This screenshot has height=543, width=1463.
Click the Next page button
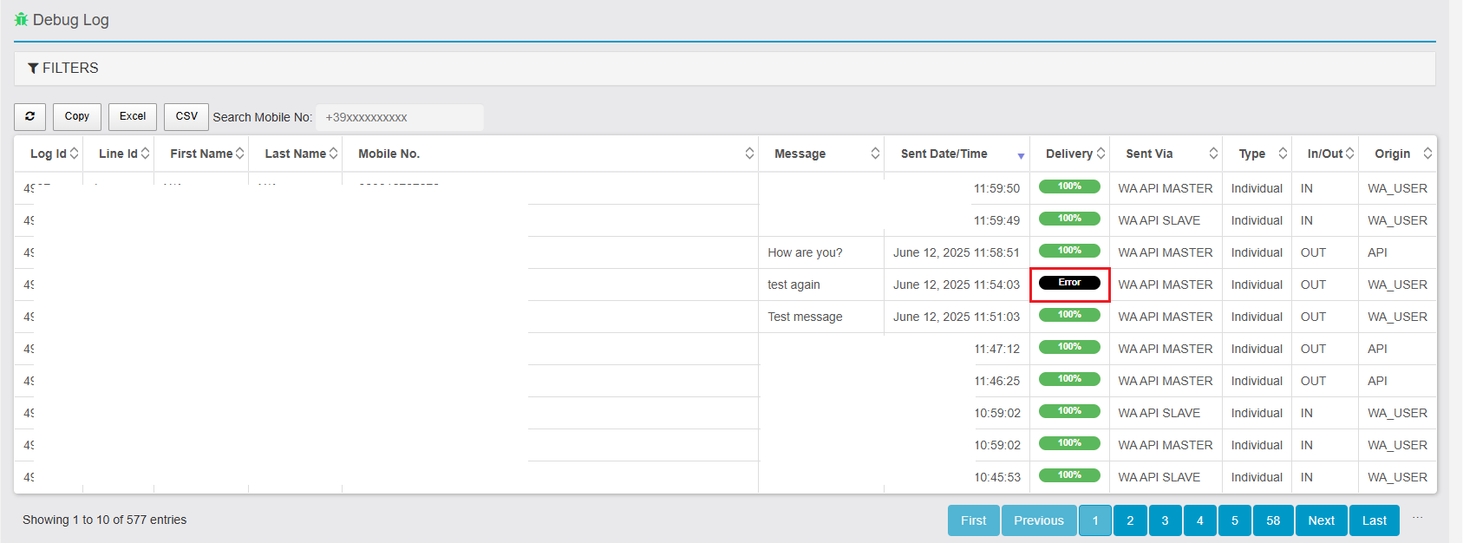pyautogui.click(x=1321, y=520)
